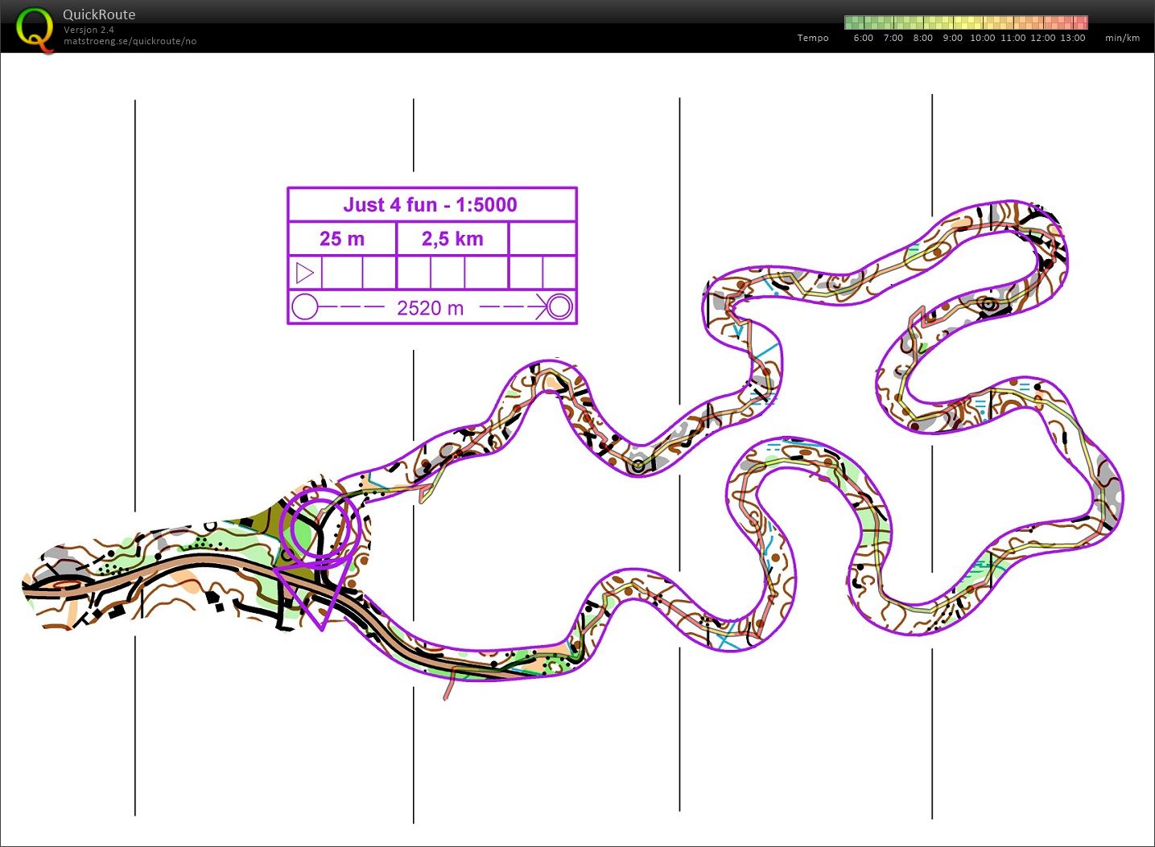
Task: Click the Tempo legend label
Action: [x=813, y=38]
